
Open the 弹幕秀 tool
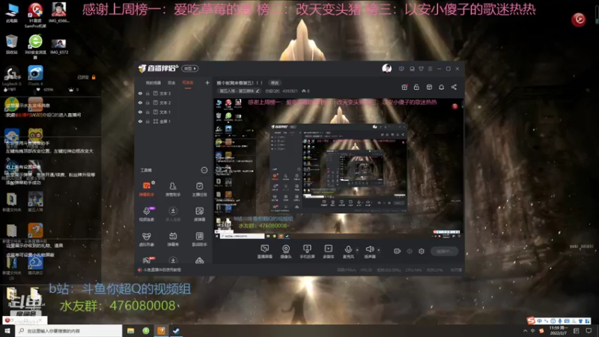173,239
